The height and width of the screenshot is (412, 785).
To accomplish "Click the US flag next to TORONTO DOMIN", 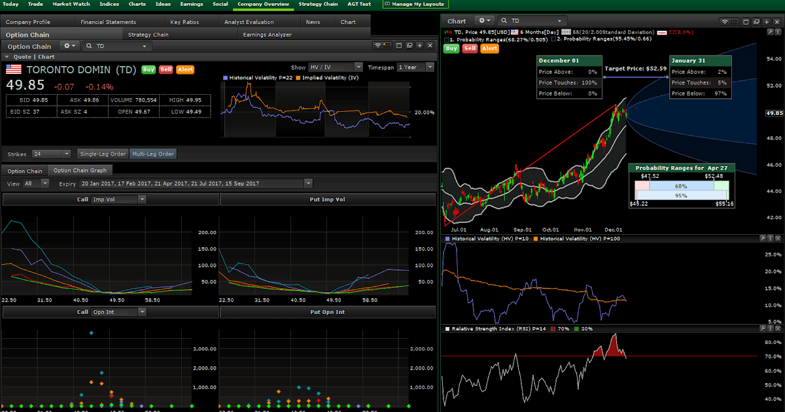I will [x=13, y=69].
